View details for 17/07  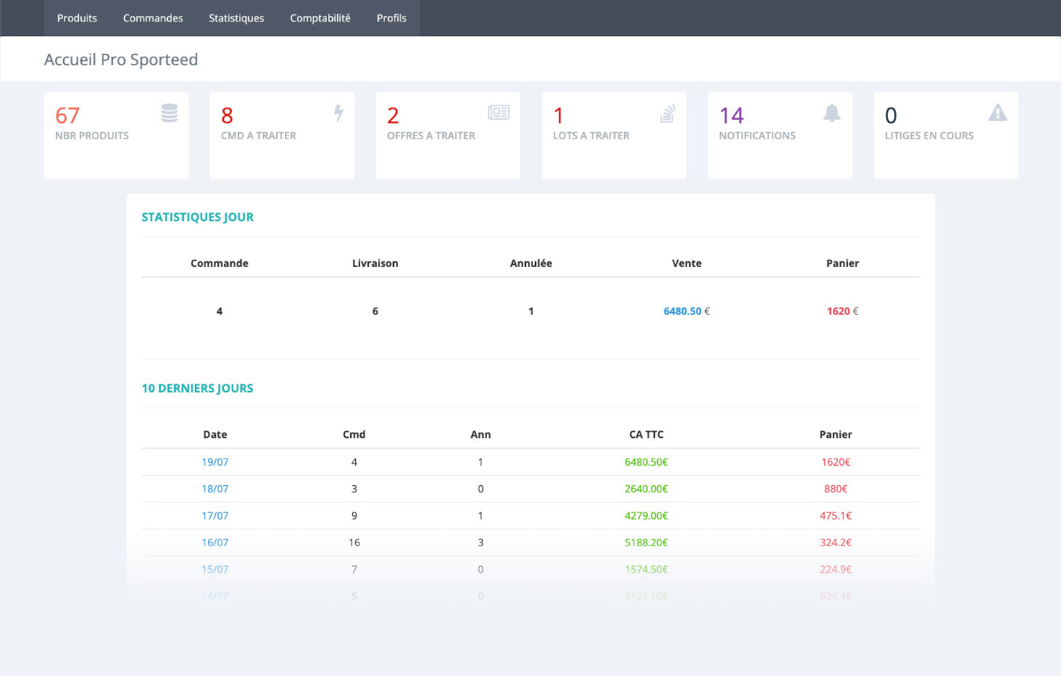tap(214, 516)
